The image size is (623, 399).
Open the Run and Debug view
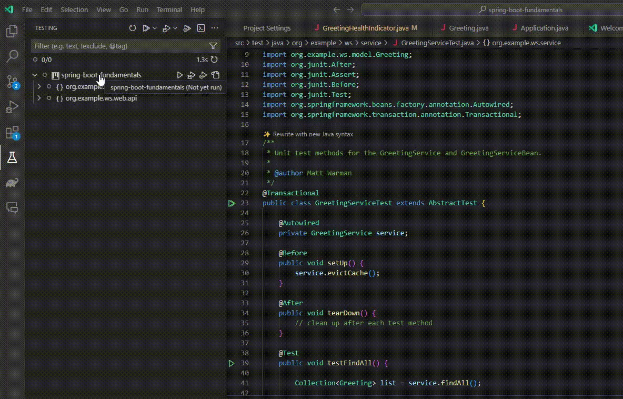(x=12, y=107)
